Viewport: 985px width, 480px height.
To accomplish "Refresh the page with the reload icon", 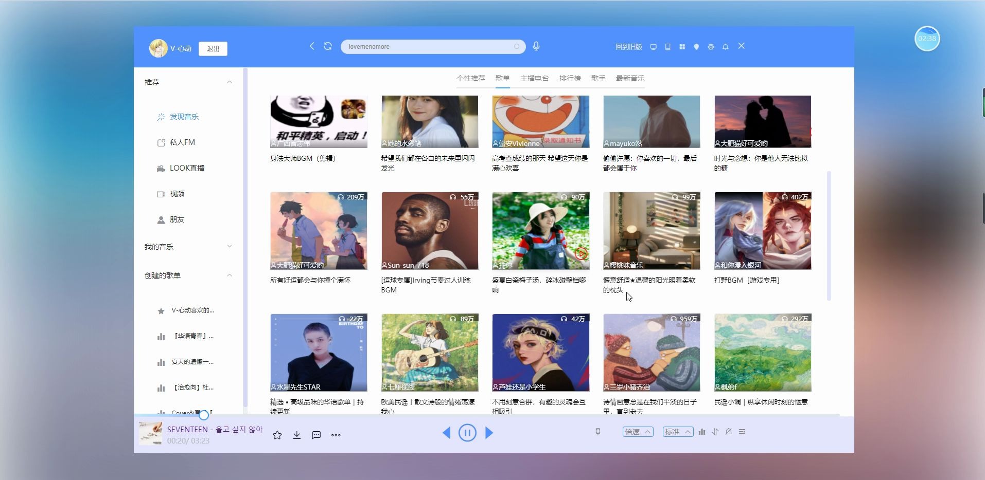I will 328,46.
